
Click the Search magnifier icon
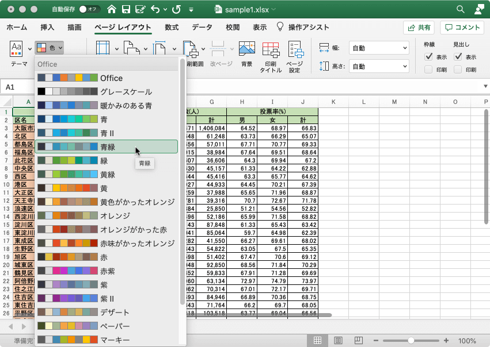coord(460,9)
